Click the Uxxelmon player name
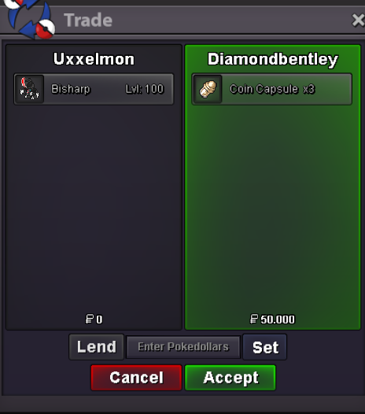The width and height of the screenshot is (365, 414). coord(94,59)
